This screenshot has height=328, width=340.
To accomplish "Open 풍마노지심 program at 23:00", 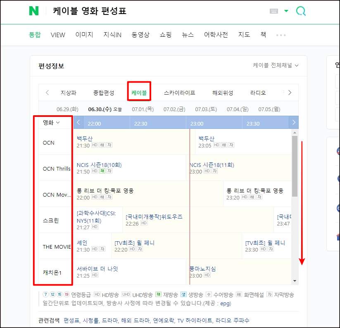I will pos(203,269).
